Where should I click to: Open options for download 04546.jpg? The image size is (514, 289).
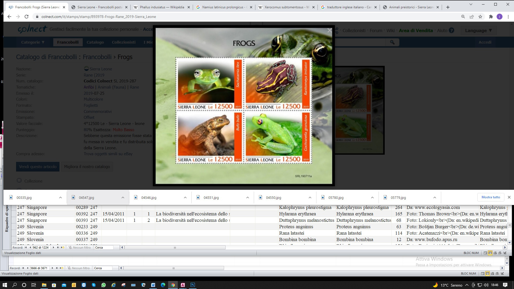point(185,197)
